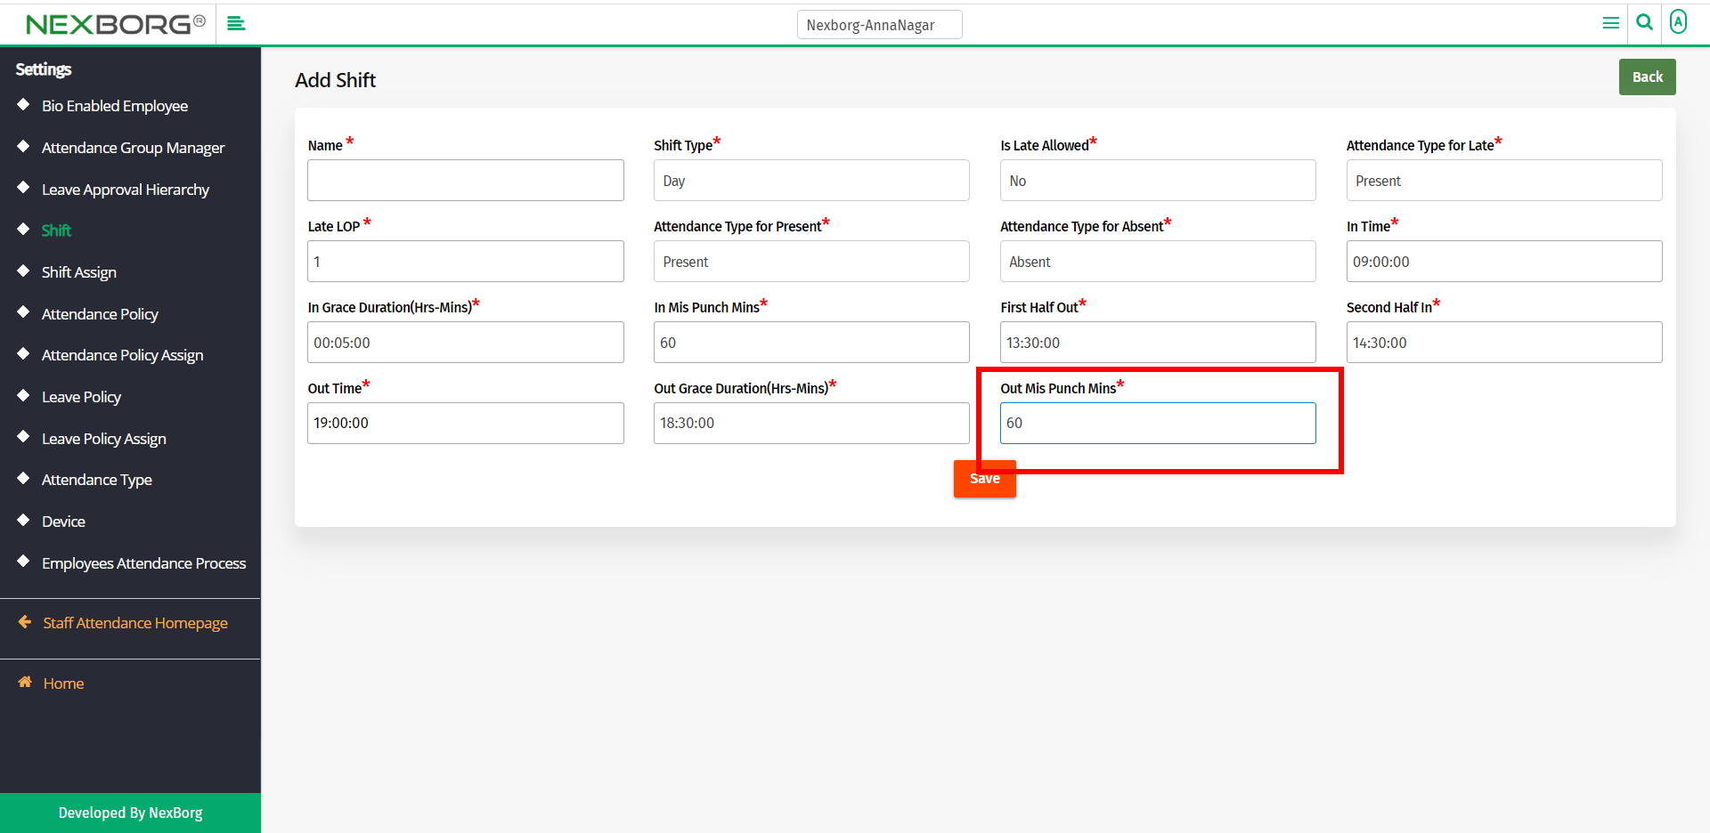Open Device menu item
1710x833 pixels.
pos(63,522)
